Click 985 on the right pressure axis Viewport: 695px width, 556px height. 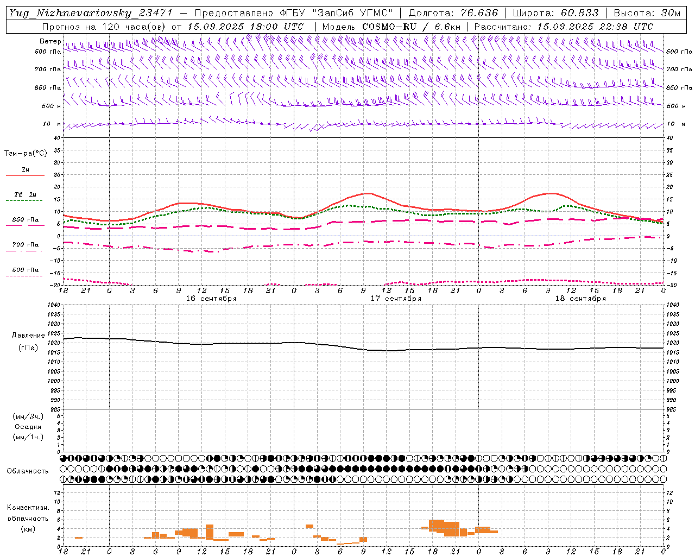pyautogui.click(x=672, y=409)
